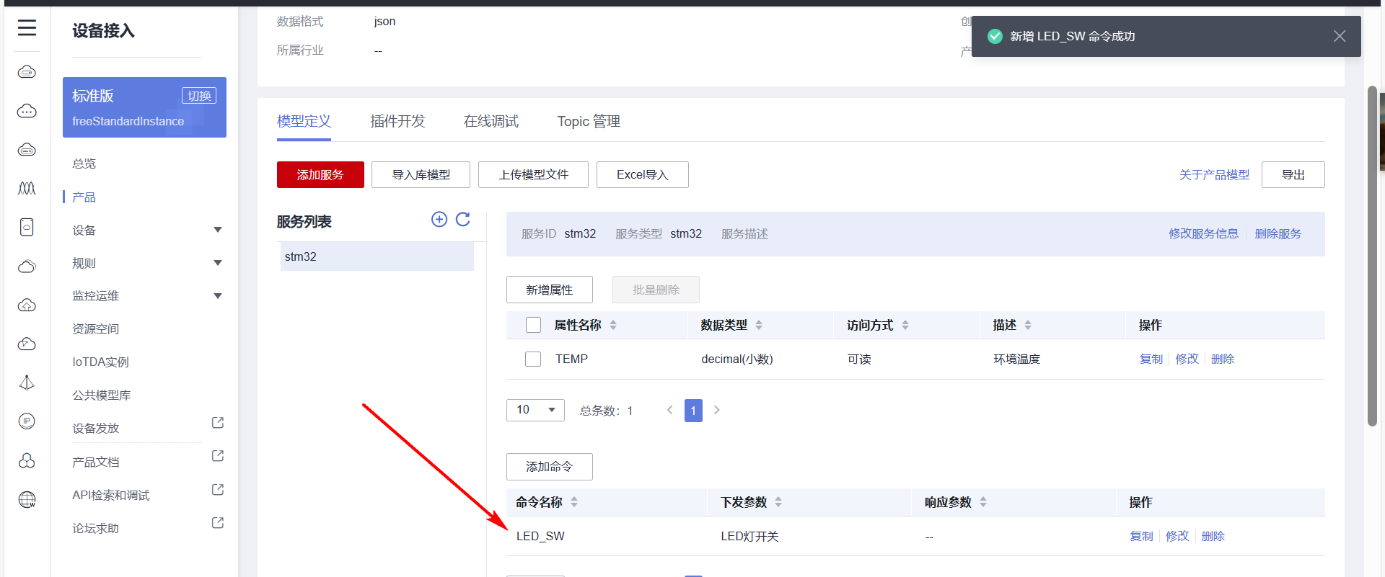Click the cloud toggle icon in the sidebar
Screen dimensions: 1385x577
27,72
